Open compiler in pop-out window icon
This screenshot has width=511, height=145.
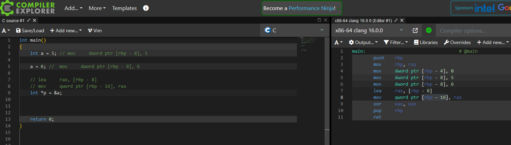coord(415,31)
